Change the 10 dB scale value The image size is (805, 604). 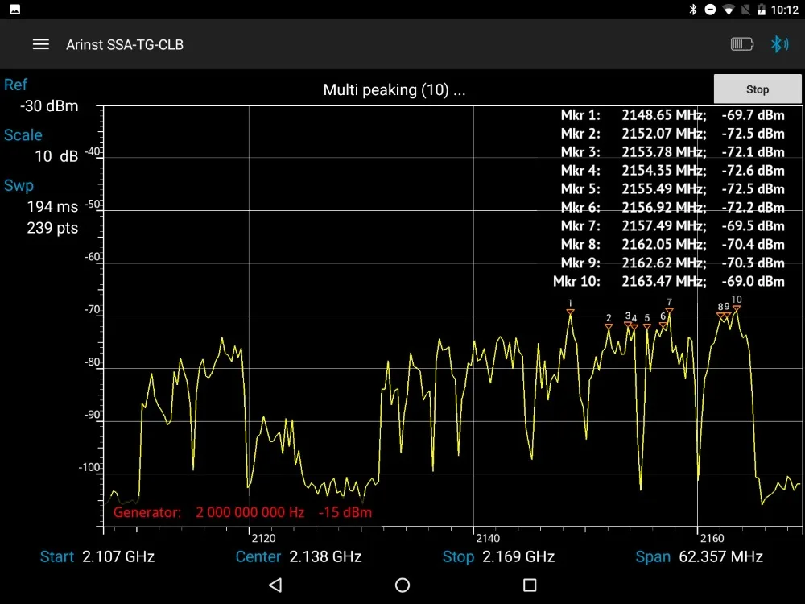pos(56,156)
